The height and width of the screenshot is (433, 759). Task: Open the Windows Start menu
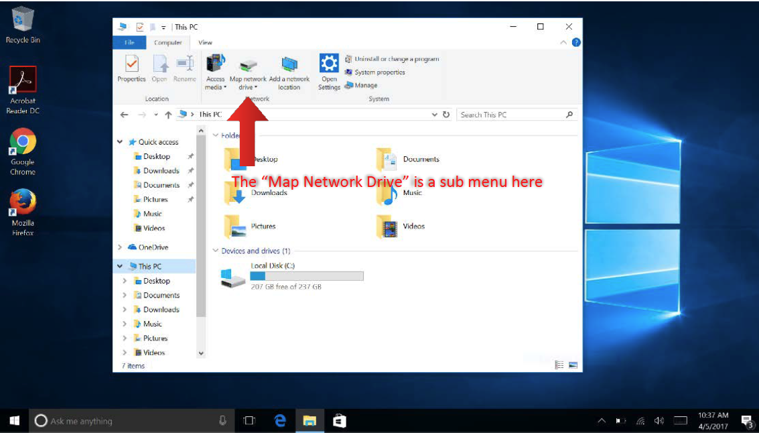coord(15,420)
